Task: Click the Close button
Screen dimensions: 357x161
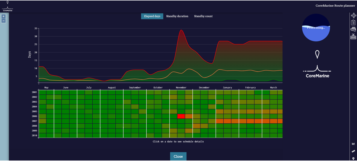Action: (178, 156)
